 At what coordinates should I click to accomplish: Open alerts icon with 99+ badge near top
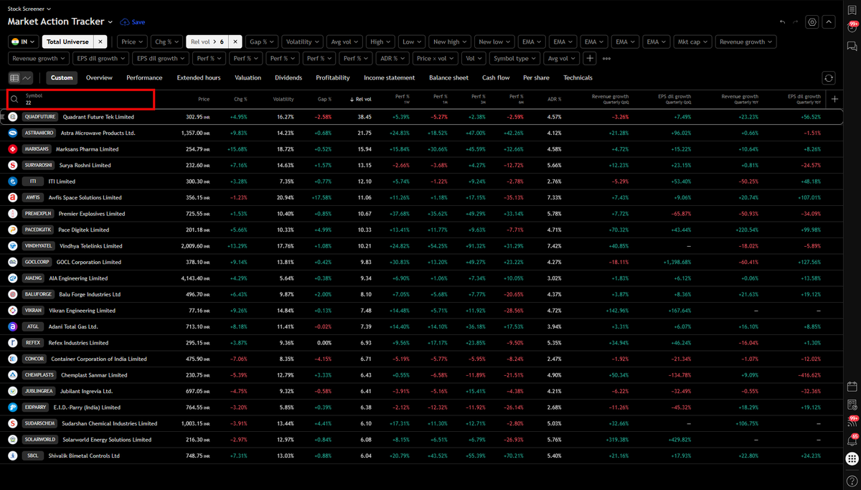tap(852, 27)
